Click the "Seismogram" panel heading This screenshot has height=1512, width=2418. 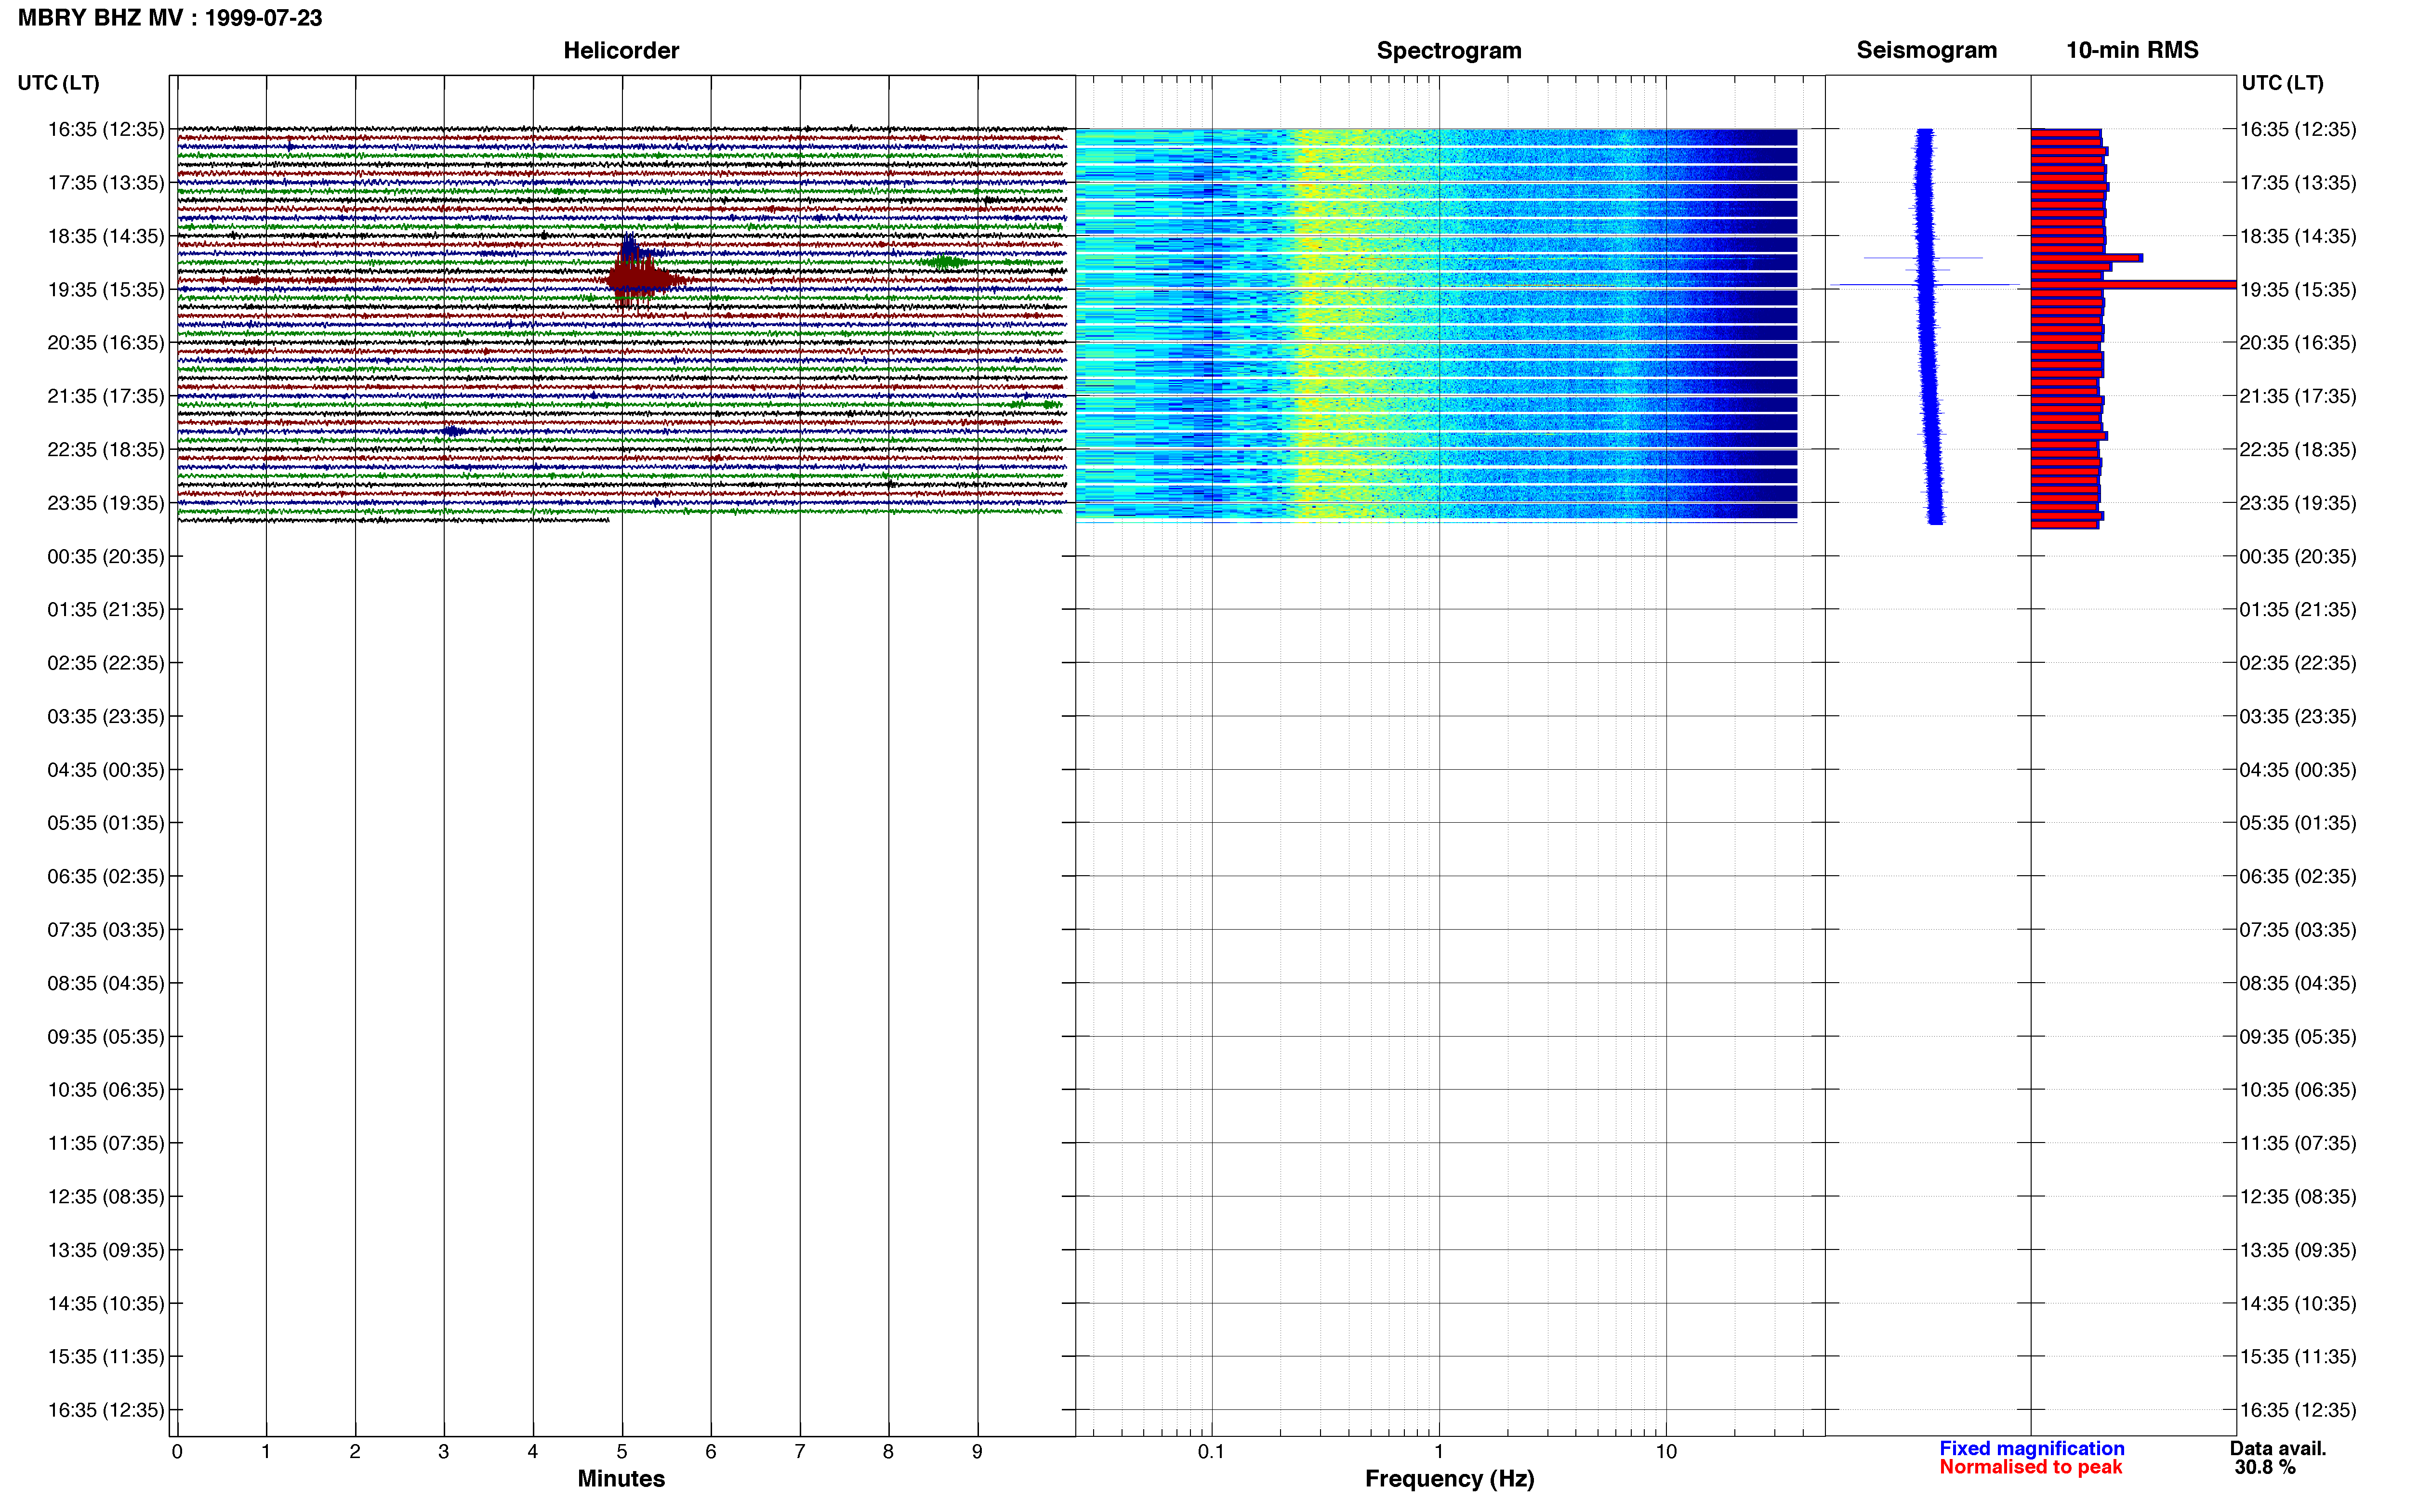click(x=1926, y=50)
